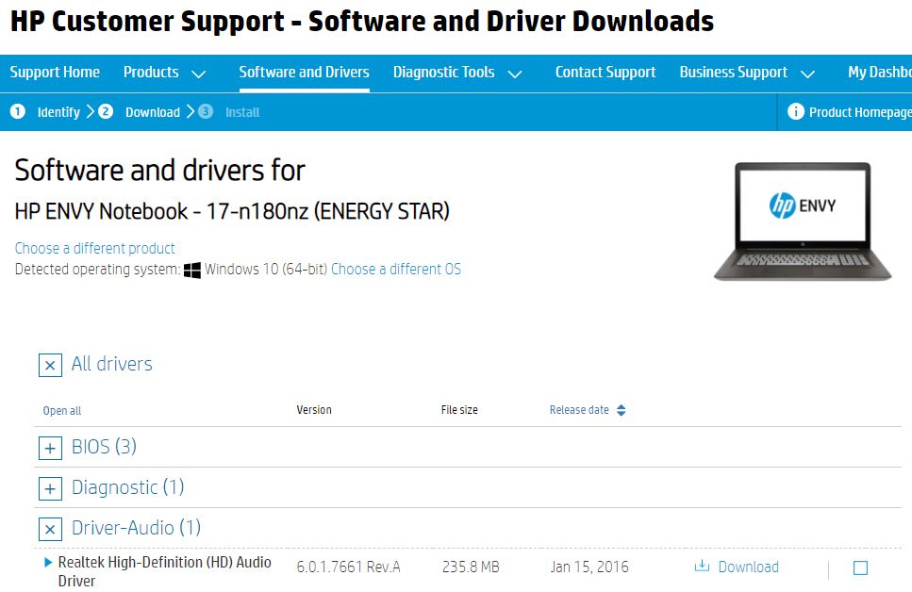912x592 pixels.
Task: Click Windows 10 (64-bit) detected OS text
Action: 266,270
